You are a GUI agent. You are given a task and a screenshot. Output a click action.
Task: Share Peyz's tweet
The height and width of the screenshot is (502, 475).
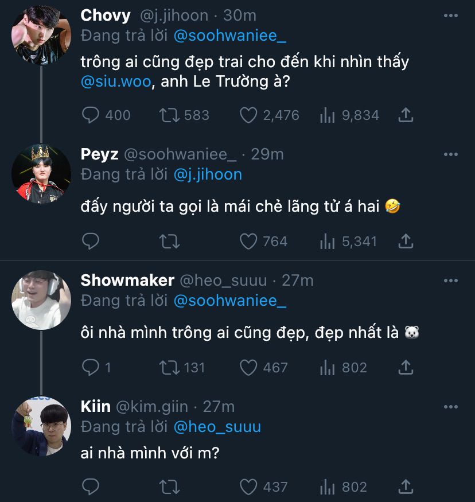406,242
